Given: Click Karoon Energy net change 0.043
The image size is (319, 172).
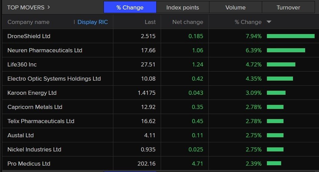Looking at the screenshot, I should (196, 93).
